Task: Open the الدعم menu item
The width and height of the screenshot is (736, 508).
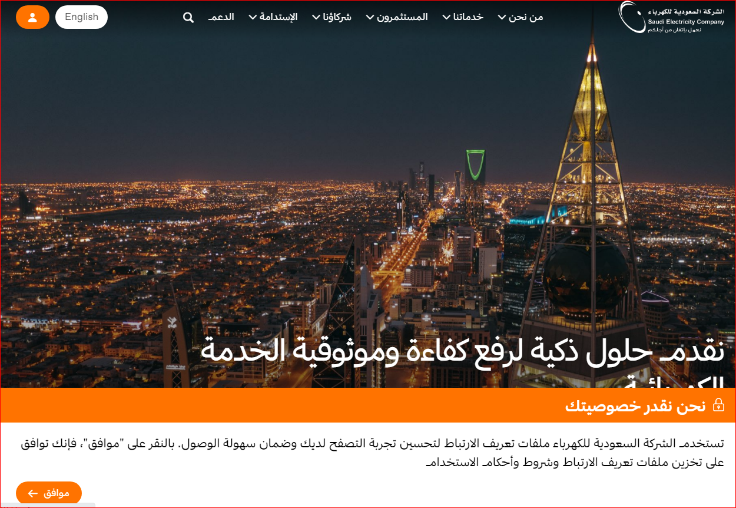Action: pyautogui.click(x=221, y=17)
